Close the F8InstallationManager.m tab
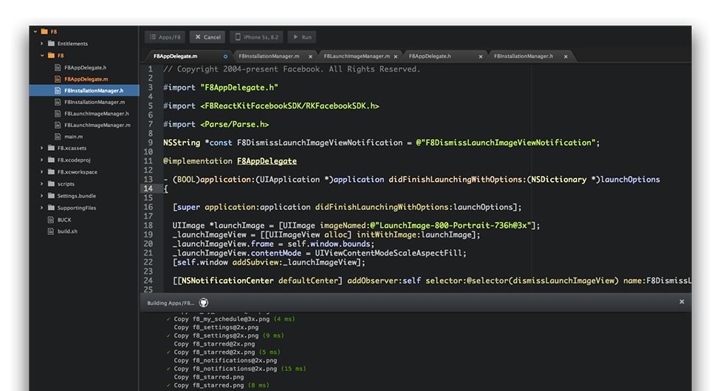This screenshot has width=720, height=391. click(310, 56)
